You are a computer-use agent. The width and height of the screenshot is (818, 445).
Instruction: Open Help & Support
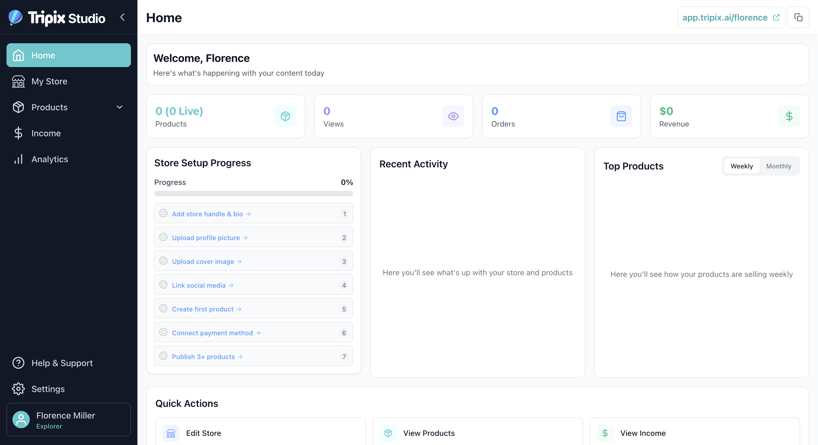69,363
